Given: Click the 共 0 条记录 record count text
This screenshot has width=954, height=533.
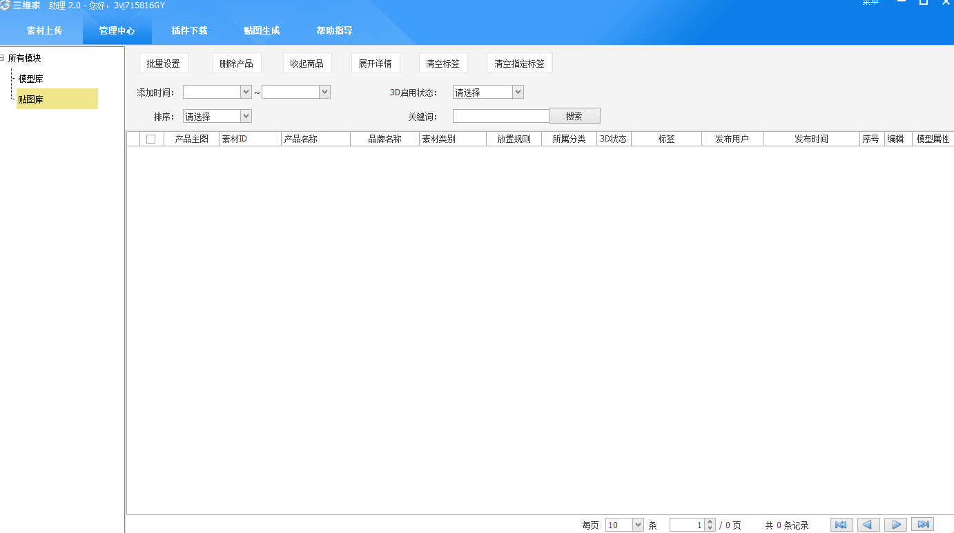Looking at the screenshot, I should click(x=787, y=525).
